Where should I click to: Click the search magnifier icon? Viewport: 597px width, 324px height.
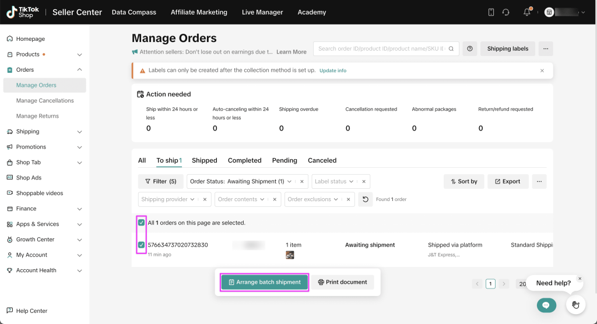[x=451, y=49]
